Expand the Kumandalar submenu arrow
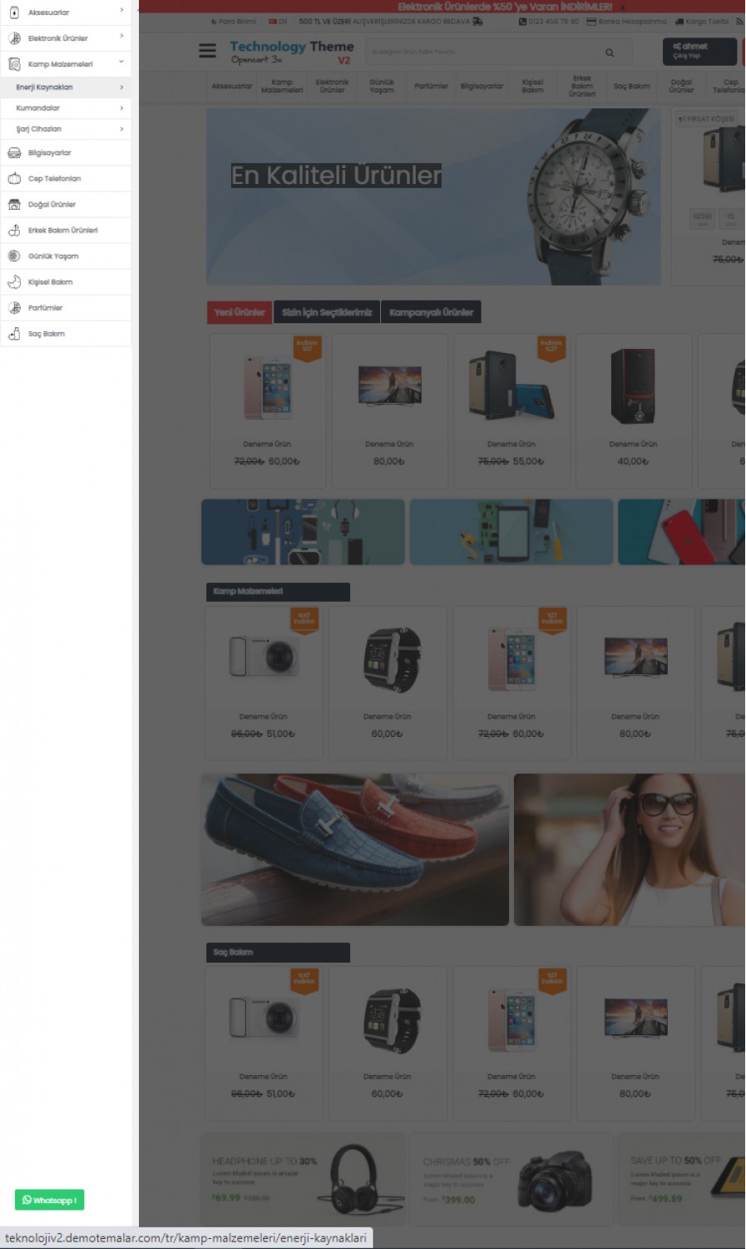The width and height of the screenshot is (746, 1249). (121, 108)
